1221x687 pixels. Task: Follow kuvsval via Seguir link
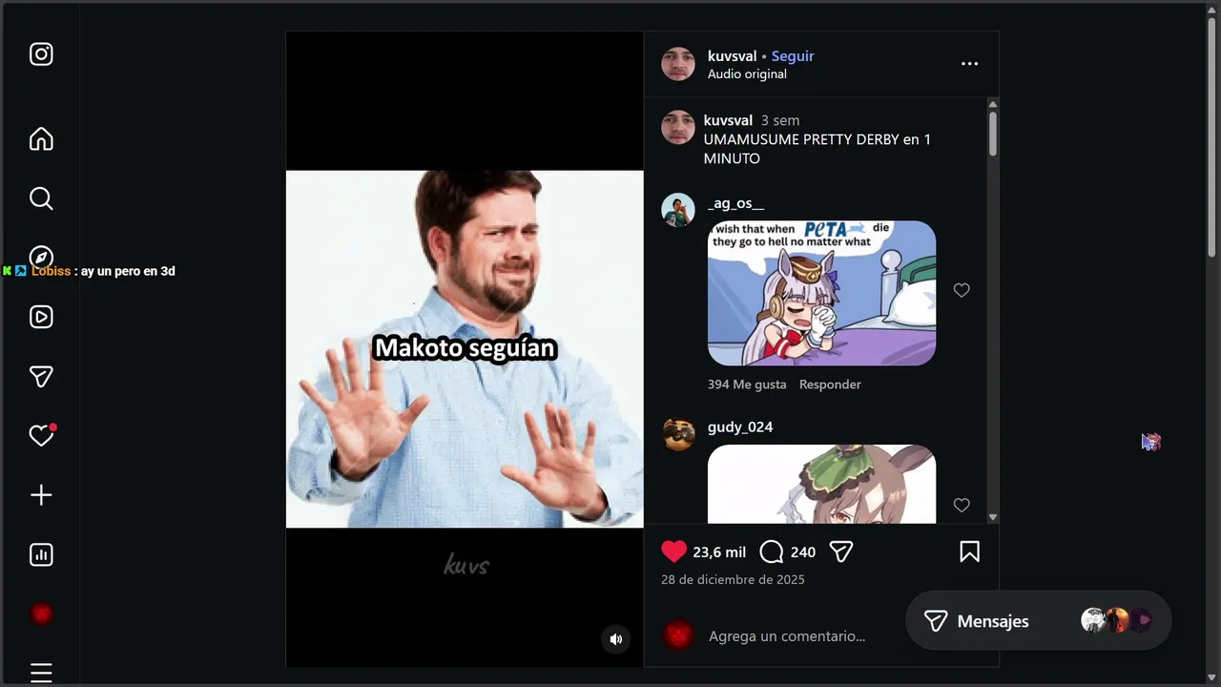[x=793, y=56]
